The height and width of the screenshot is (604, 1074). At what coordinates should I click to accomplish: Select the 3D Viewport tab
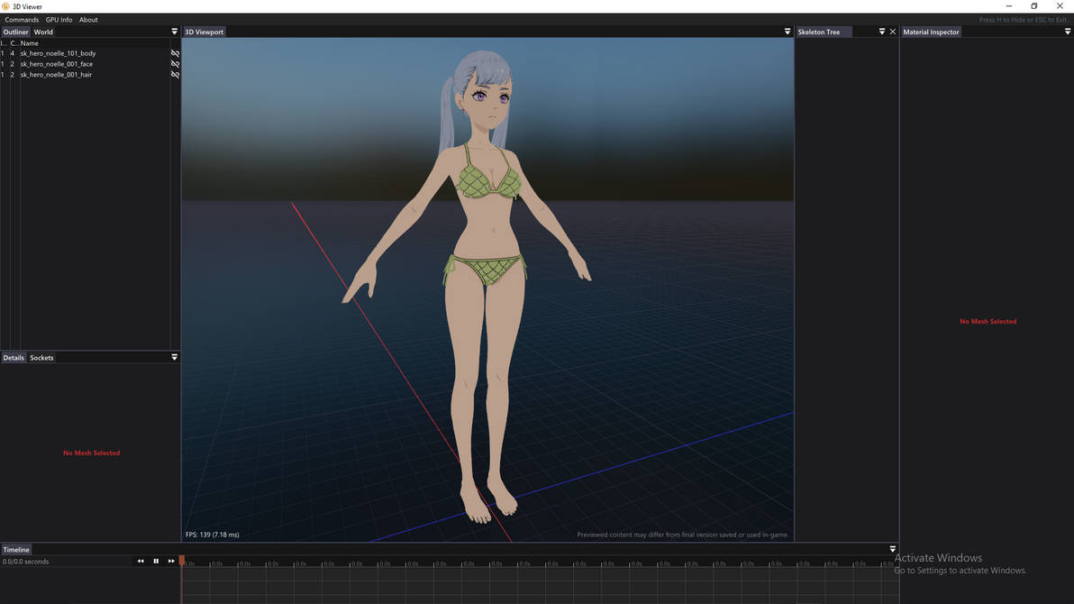(x=205, y=32)
